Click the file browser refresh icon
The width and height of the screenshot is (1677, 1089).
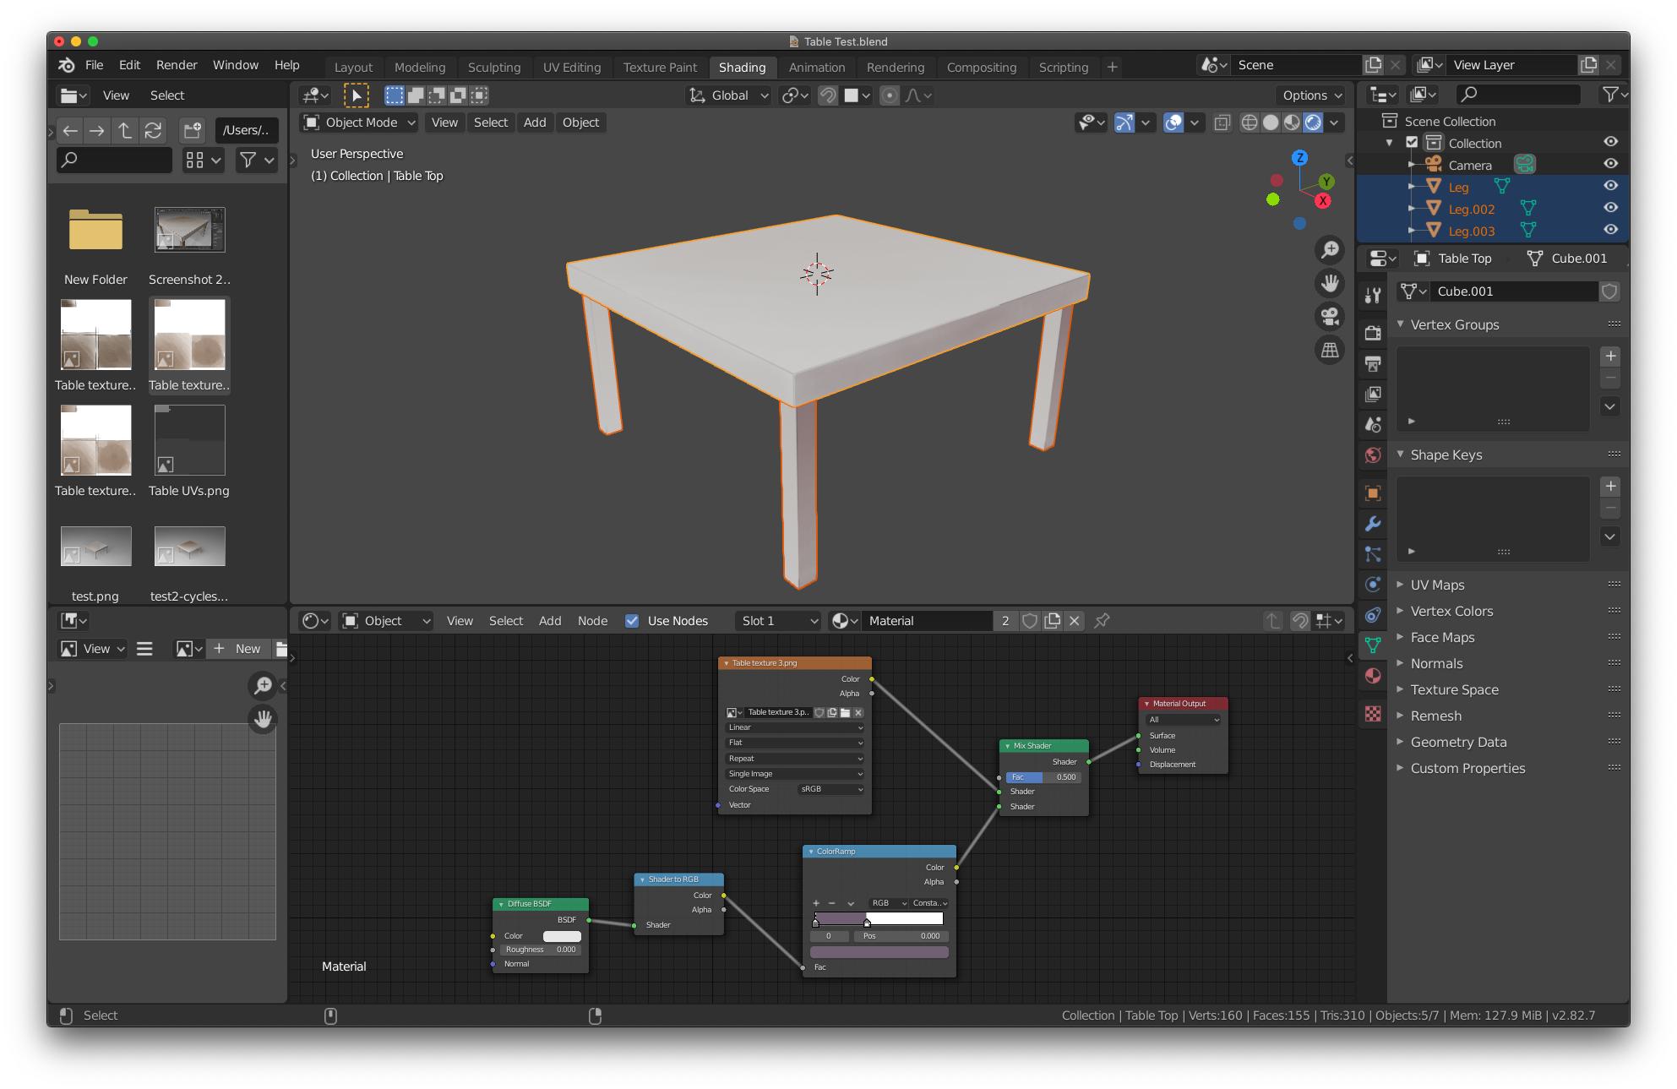[x=153, y=130]
